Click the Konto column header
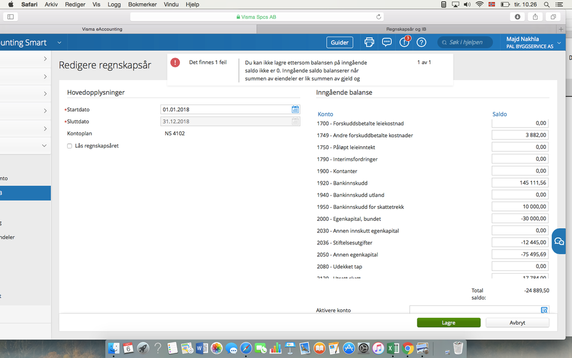This screenshot has width=572, height=358. pyautogui.click(x=326, y=114)
